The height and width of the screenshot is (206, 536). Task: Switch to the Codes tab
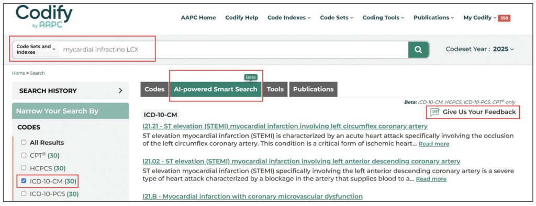[x=154, y=89]
